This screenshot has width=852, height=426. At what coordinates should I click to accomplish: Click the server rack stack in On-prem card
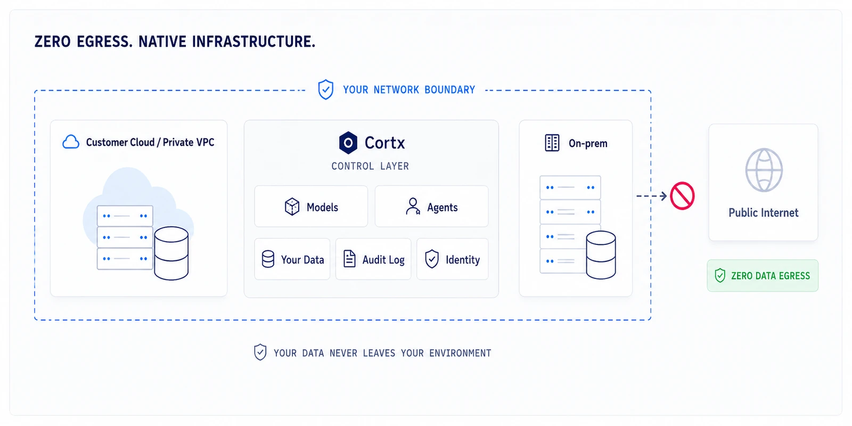click(x=570, y=224)
